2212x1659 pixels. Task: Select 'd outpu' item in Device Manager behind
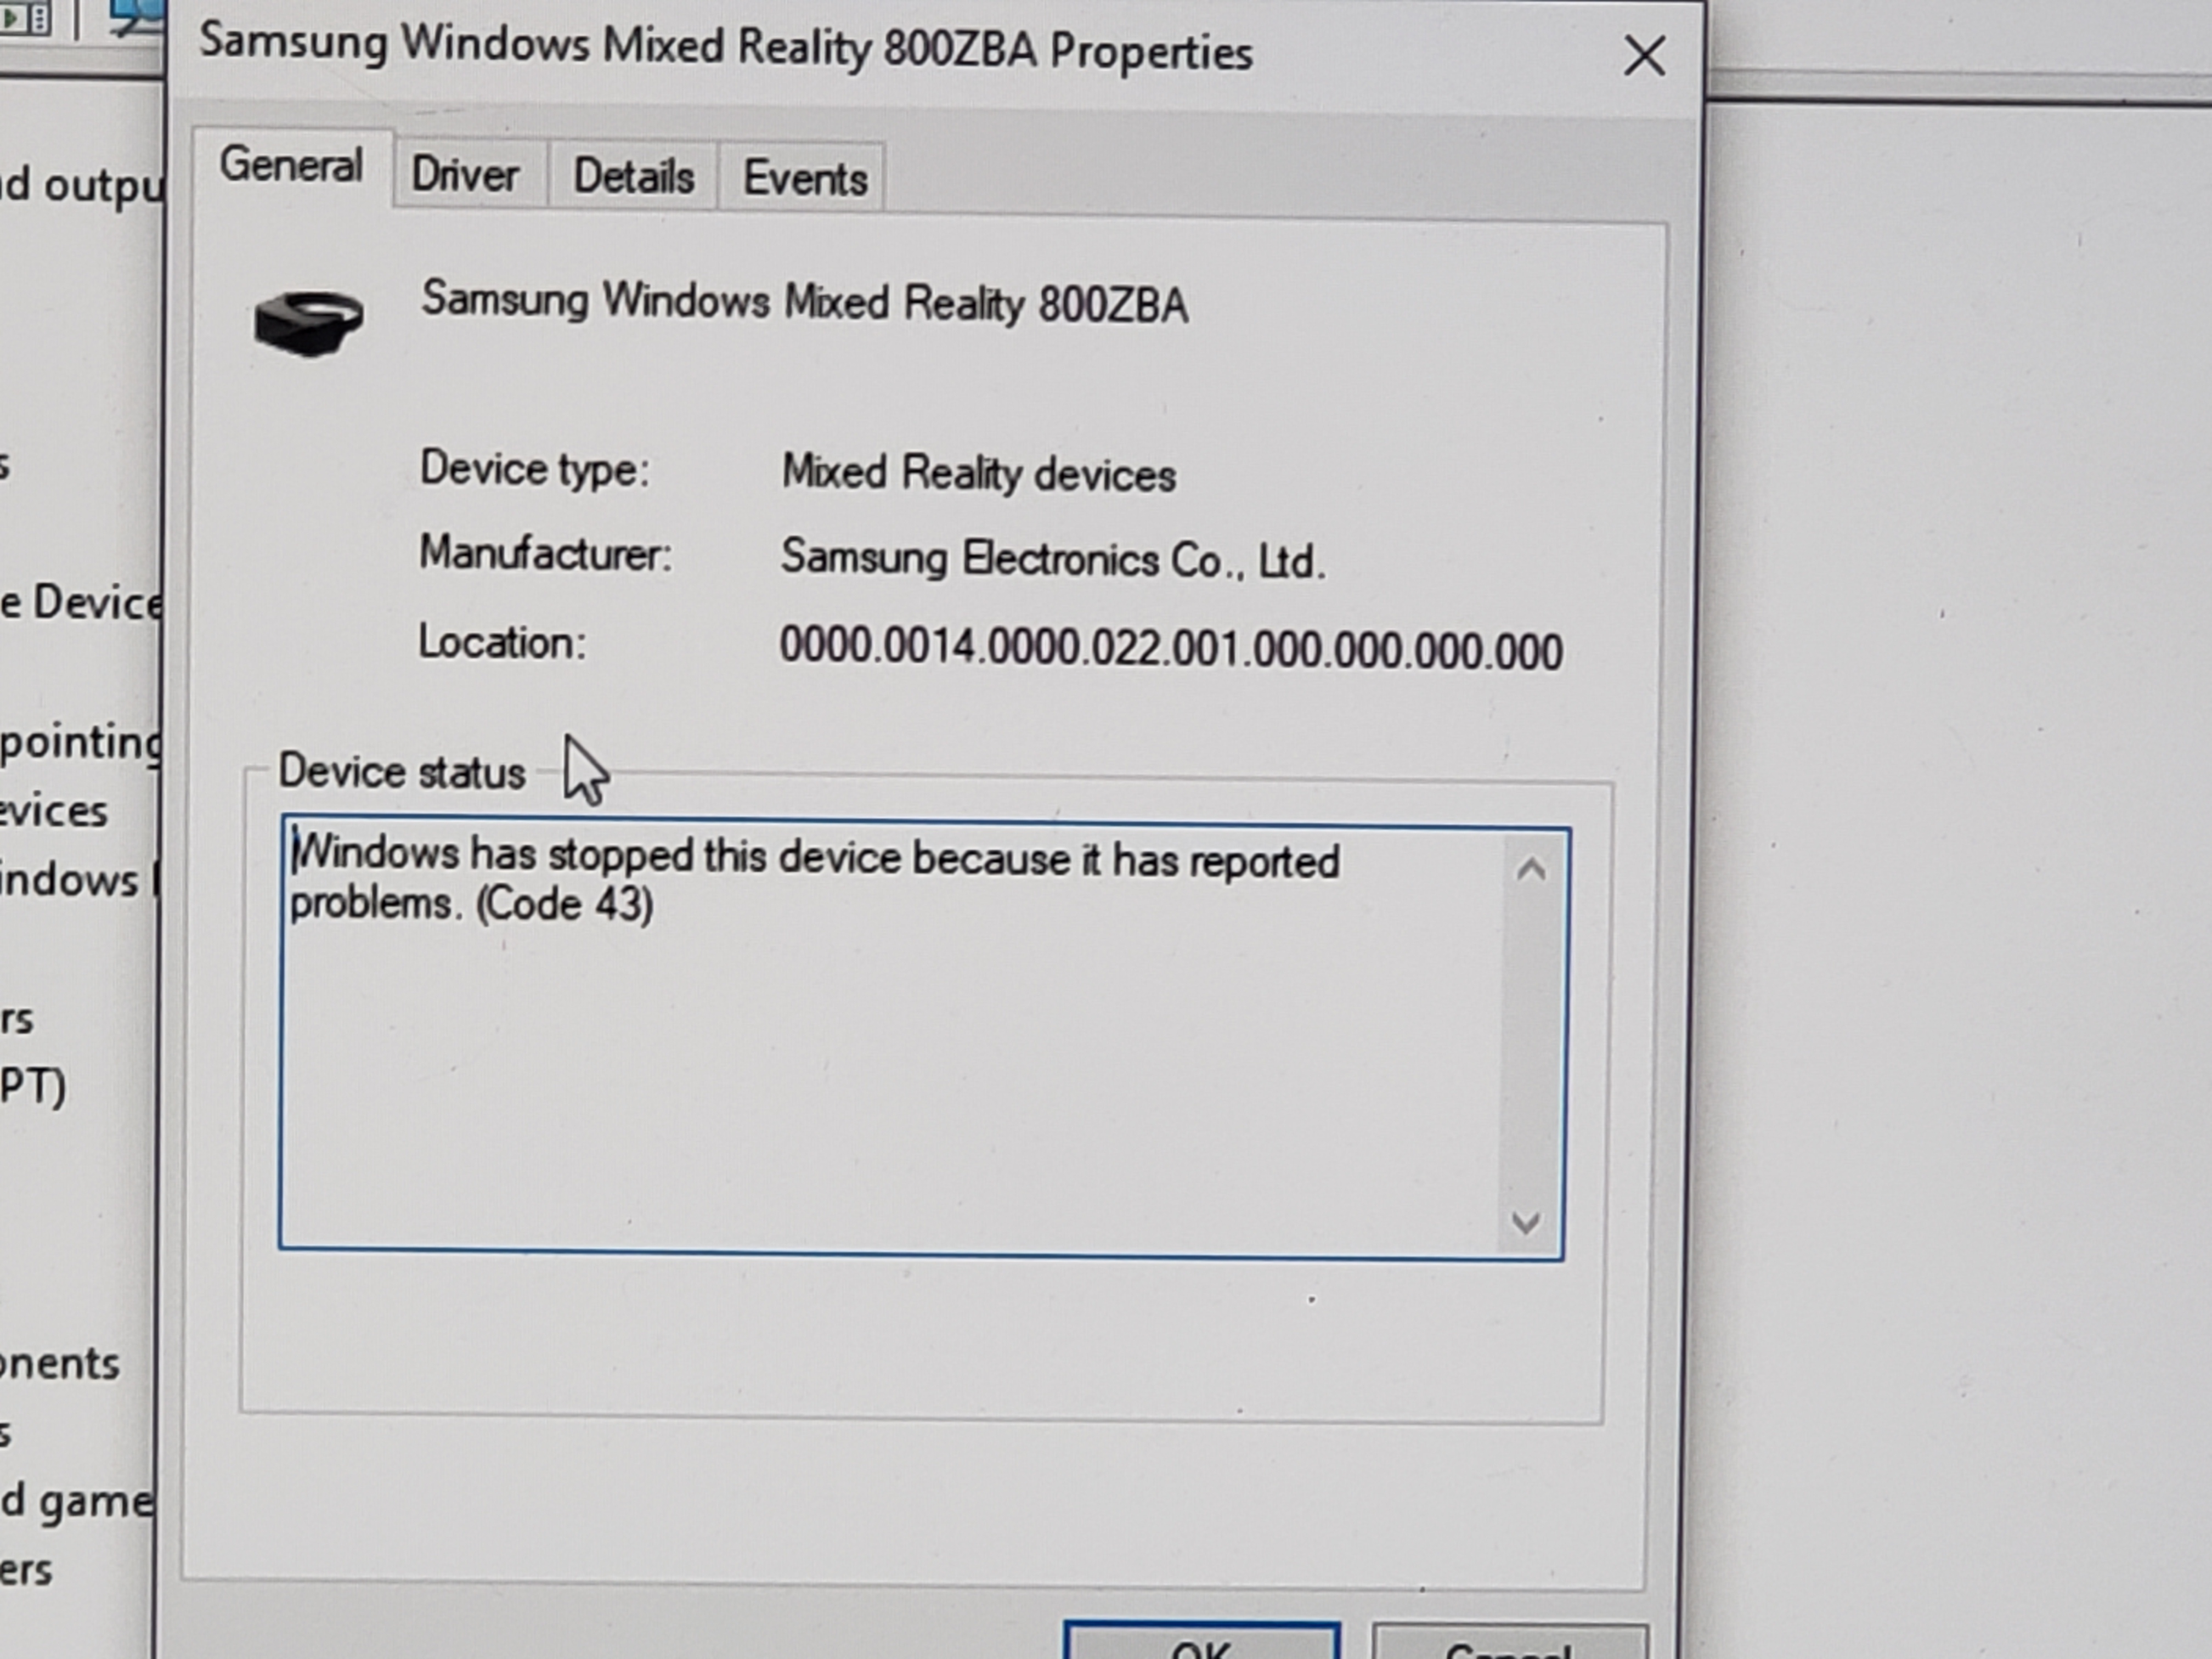pos(82,186)
